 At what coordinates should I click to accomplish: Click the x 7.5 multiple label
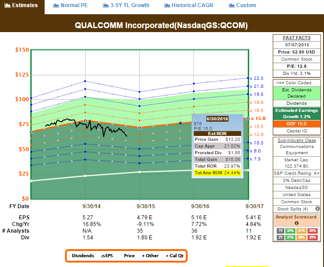[255, 159]
